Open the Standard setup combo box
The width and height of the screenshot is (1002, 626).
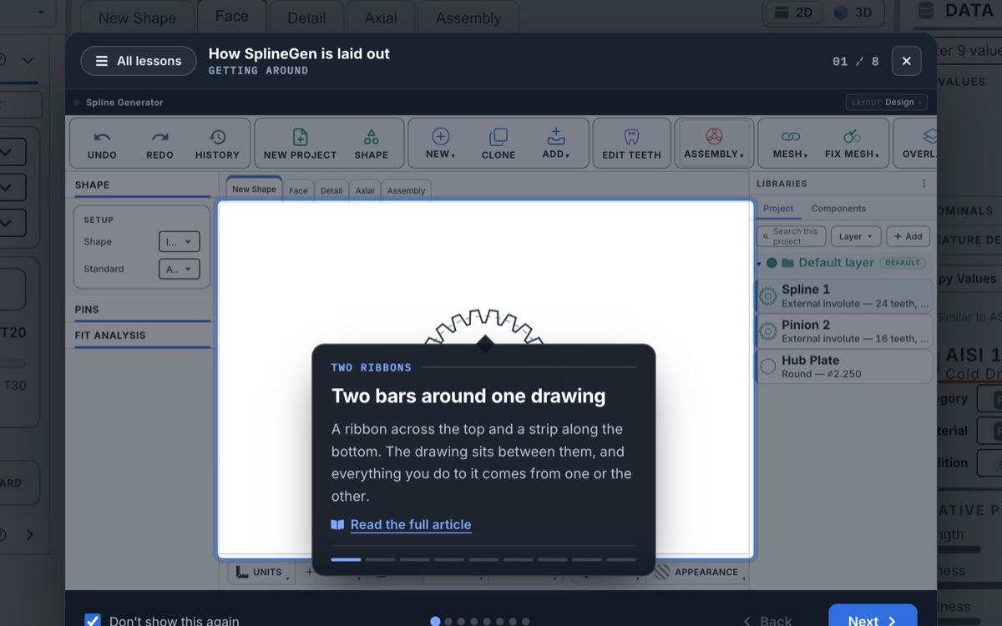pos(180,269)
